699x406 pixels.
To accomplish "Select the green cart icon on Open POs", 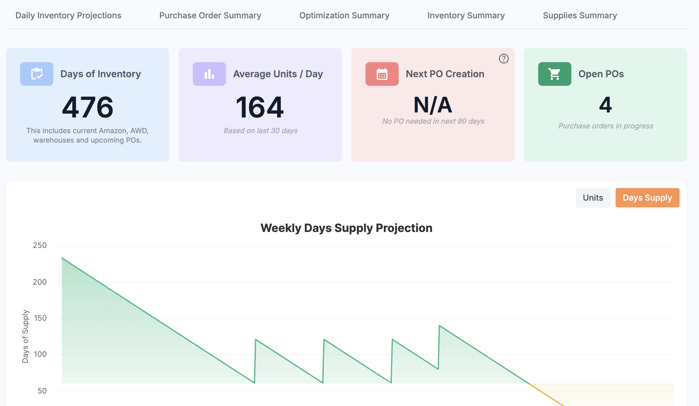I will 554,74.
